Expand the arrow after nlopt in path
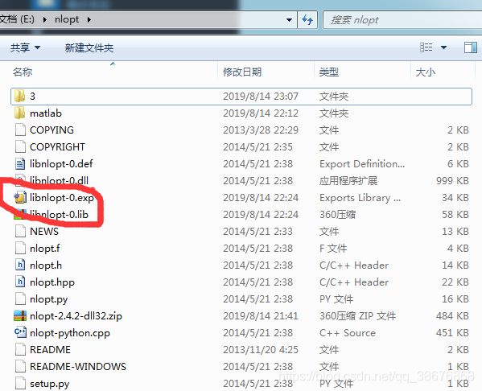The image size is (482, 391). point(89,19)
